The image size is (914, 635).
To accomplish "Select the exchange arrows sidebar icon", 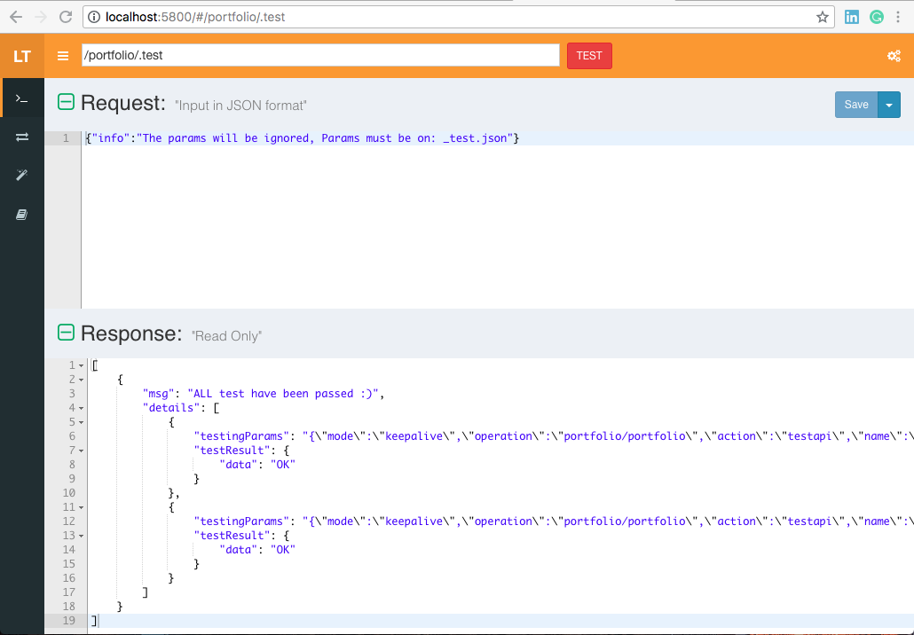I will click(x=22, y=137).
